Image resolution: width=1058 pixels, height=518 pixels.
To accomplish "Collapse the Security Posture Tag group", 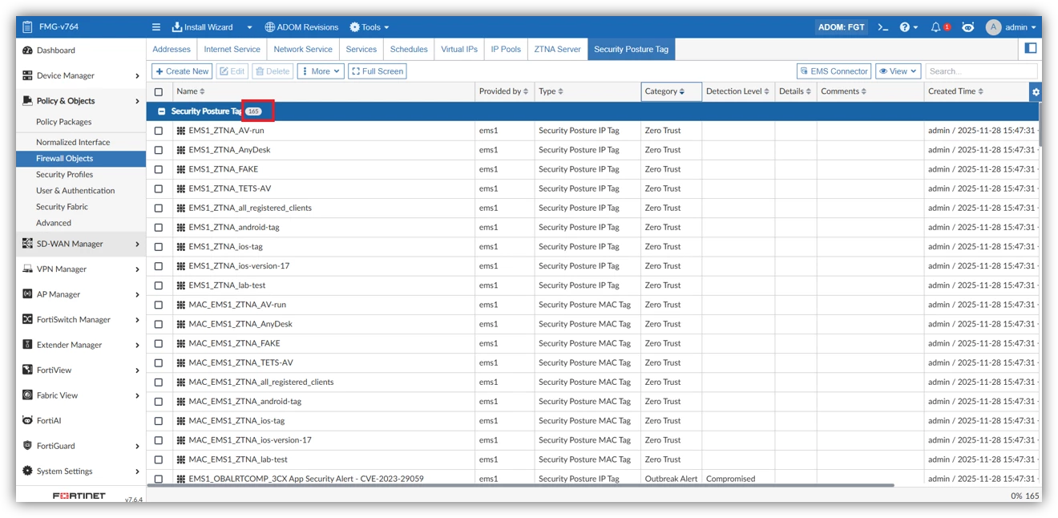I will pyautogui.click(x=162, y=111).
